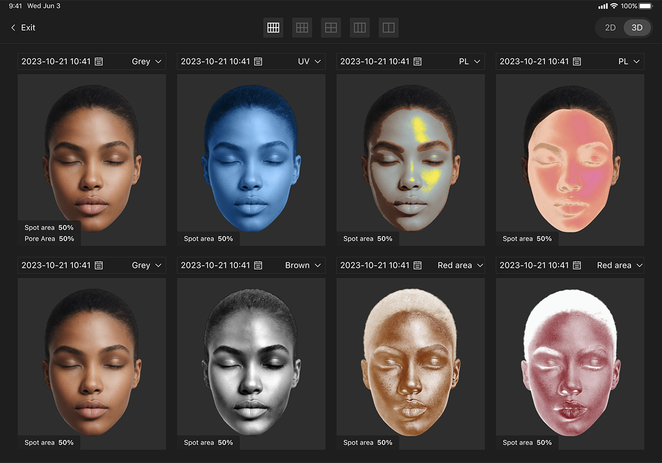The height and width of the screenshot is (463, 662).
Task: Tap the Pore Area 50% label
Action: [49, 239]
